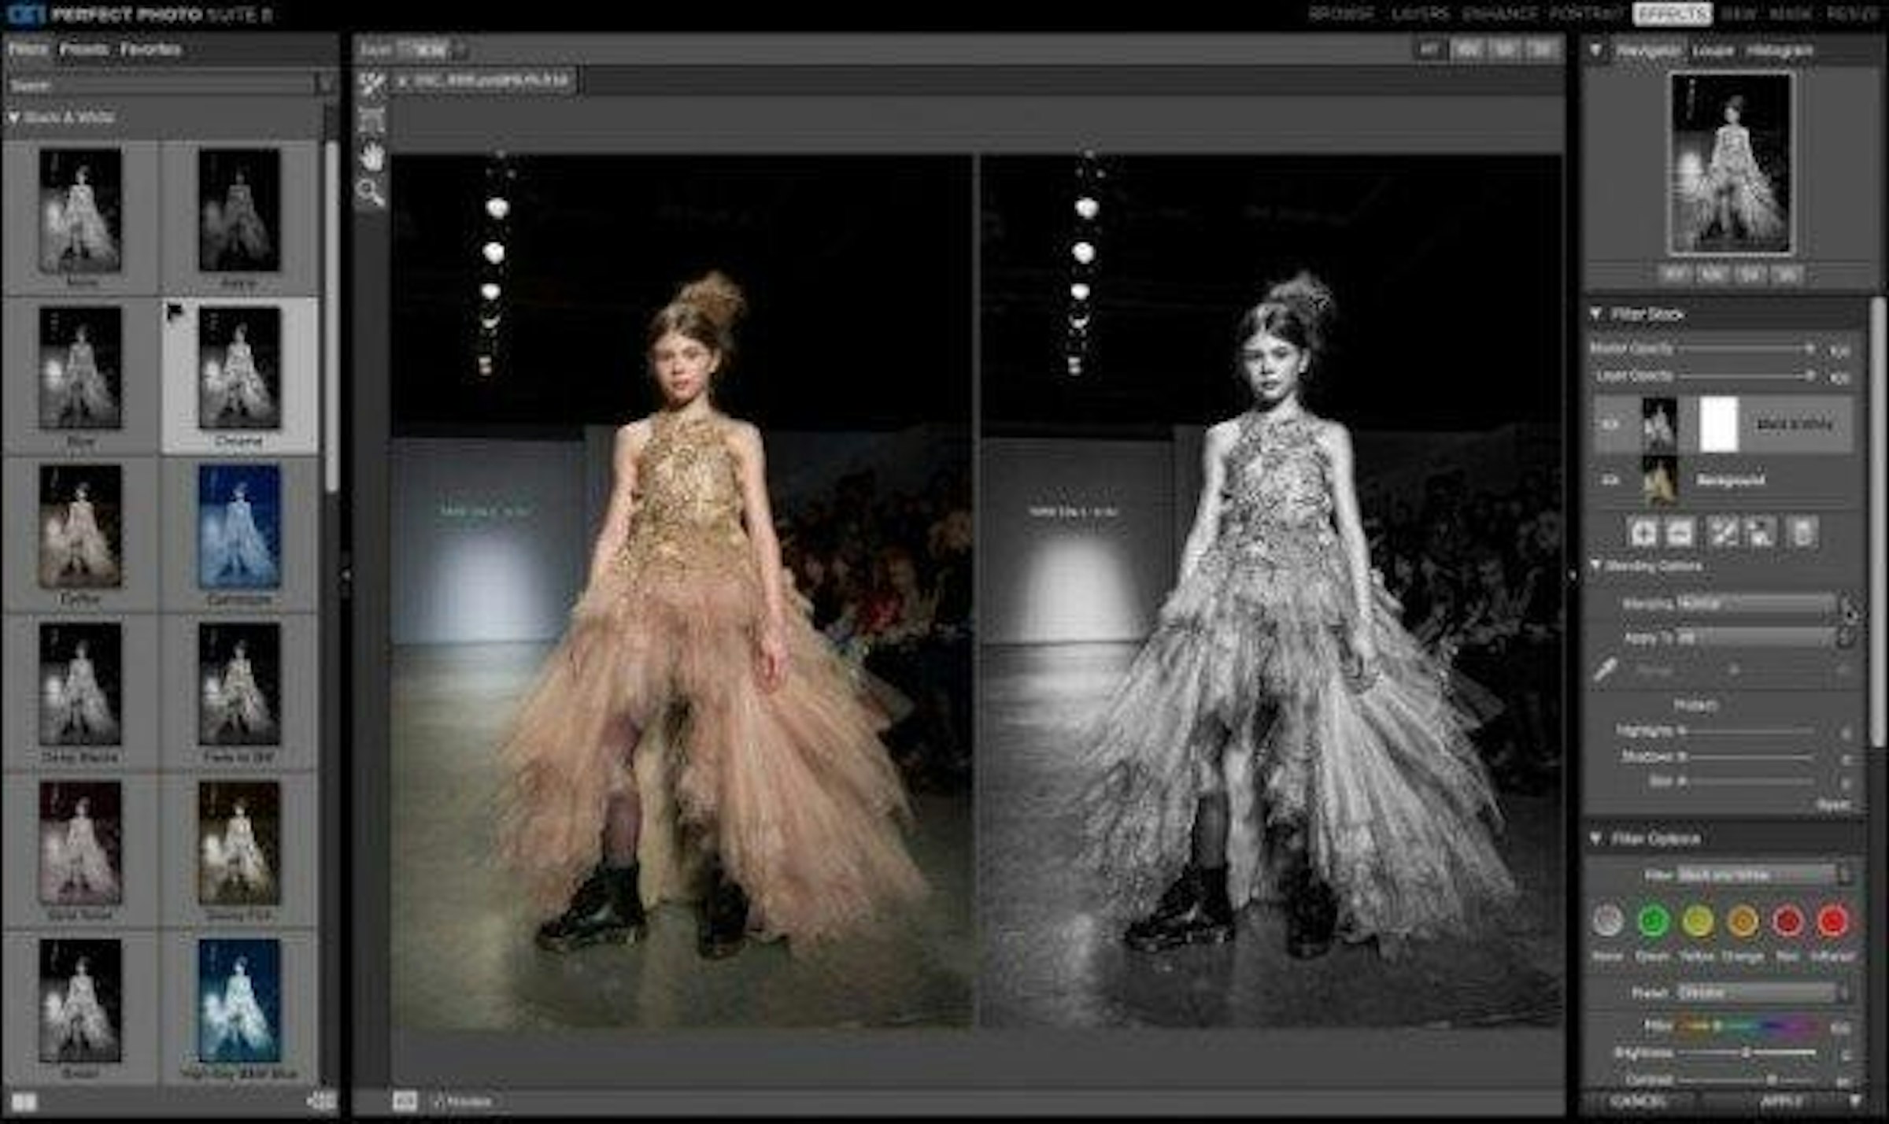Choose the Yellow color filter
The width and height of the screenshot is (1889, 1124).
pos(1698,921)
